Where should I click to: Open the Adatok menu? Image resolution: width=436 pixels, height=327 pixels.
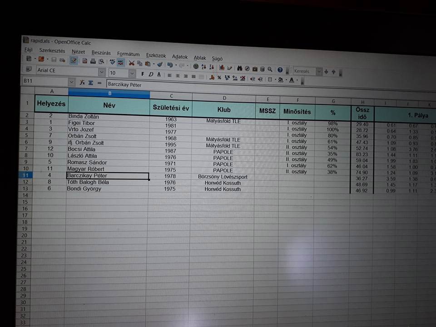pos(180,57)
